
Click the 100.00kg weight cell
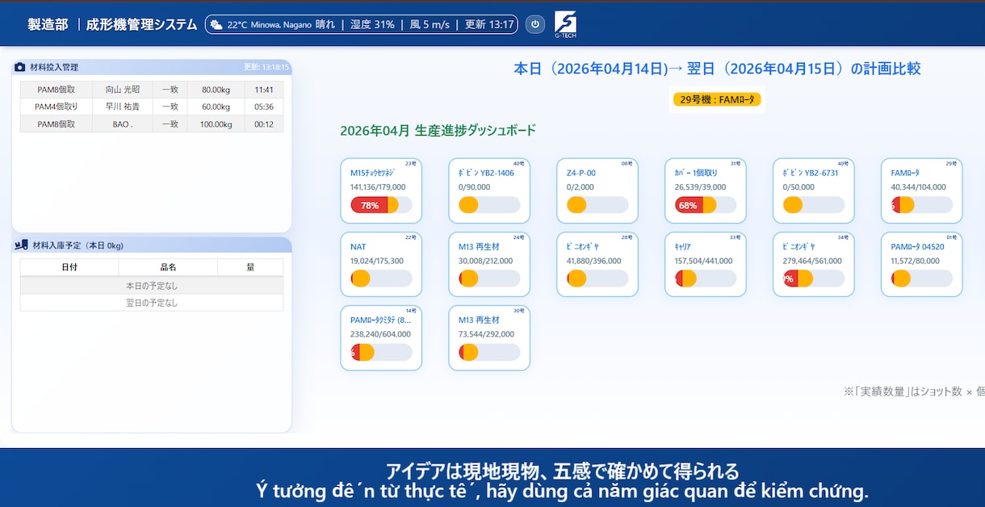[216, 124]
